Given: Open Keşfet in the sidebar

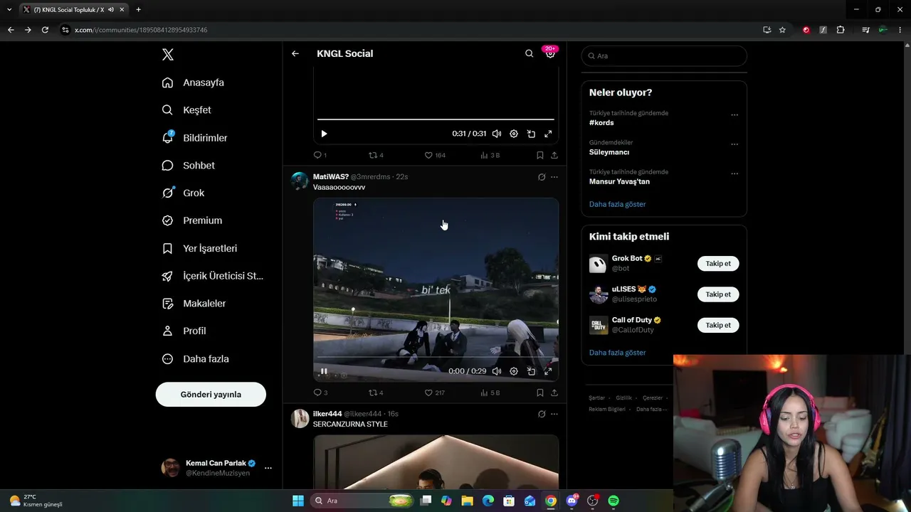Looking at the screenshot, I should 186,110.
